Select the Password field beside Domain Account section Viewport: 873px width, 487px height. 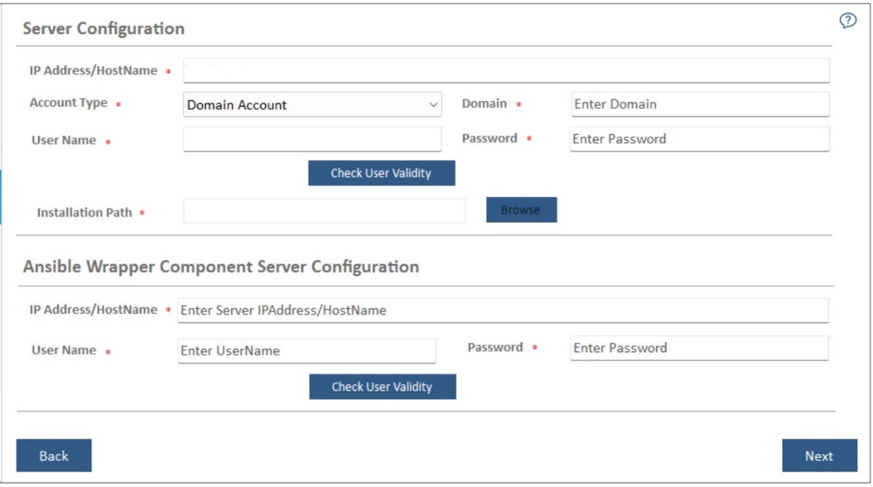point(699,139)
